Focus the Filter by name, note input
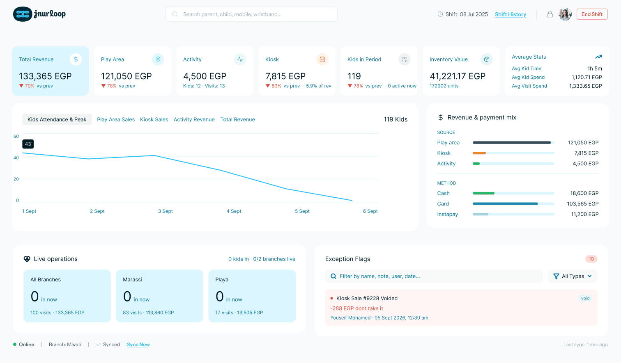Screen dimensions: 621x363 pyautogui.click(x=434, y=276)
